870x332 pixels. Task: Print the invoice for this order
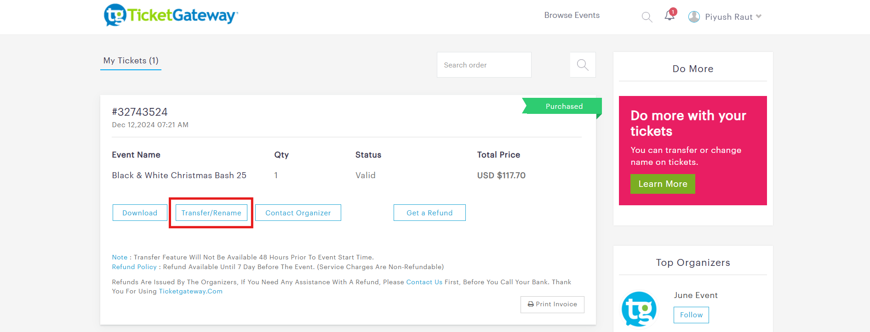pos(552,304)
